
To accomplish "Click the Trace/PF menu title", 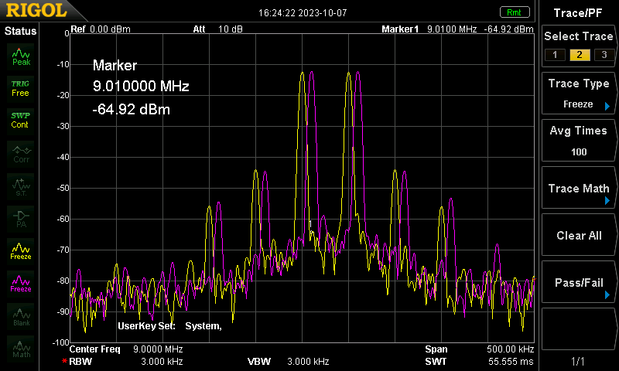I will pos(579,12).
